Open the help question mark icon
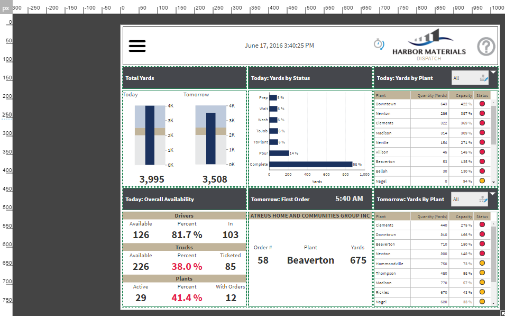Screen dimensions: 505x316 tap(485, 47)
